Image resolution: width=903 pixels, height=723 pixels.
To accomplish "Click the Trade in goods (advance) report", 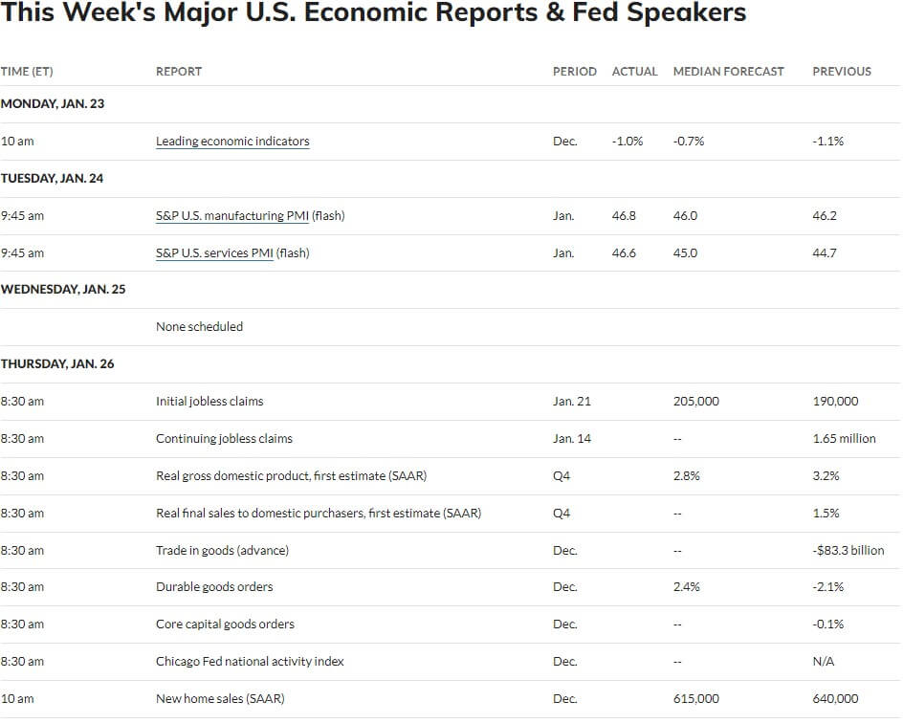I will [222, 550].
